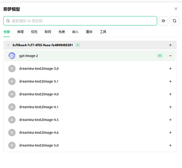Click the D avatar of dreamina-text2image-4.5
Image resolution: width=182 pixels, height=168 pixels.
[x=12, y=120]
